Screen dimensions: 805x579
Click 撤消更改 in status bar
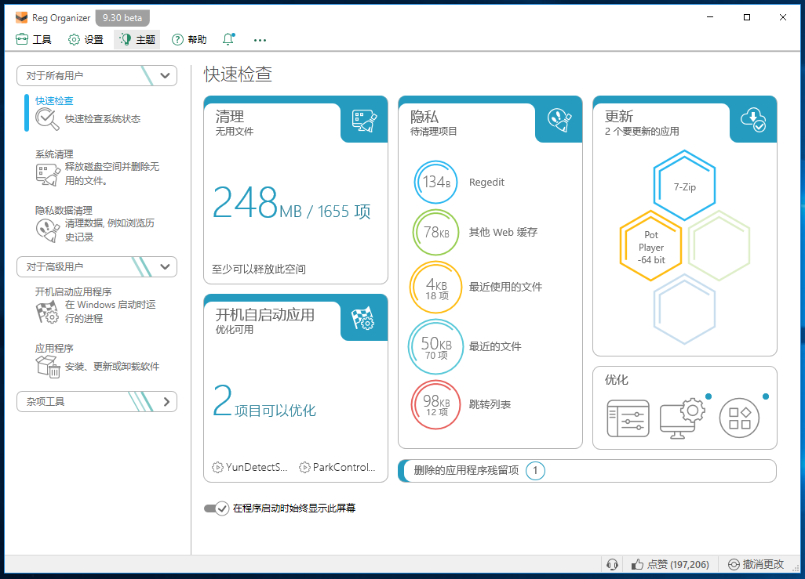756,564
